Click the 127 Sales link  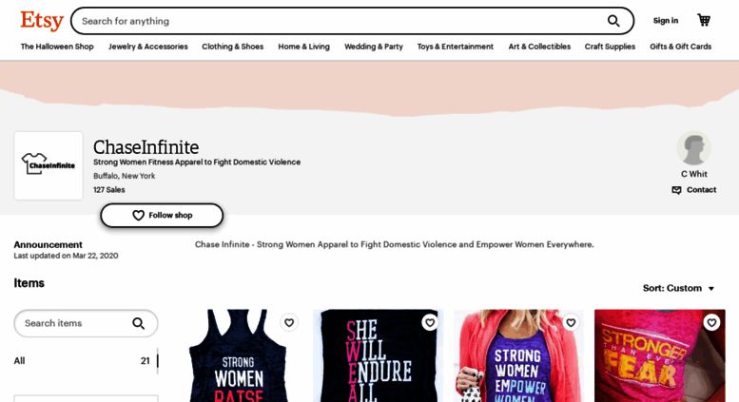pyautogui.click(x=108, y=190)
